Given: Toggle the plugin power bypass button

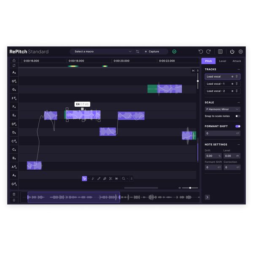Looking at the screenshot, I should [232, 51].
